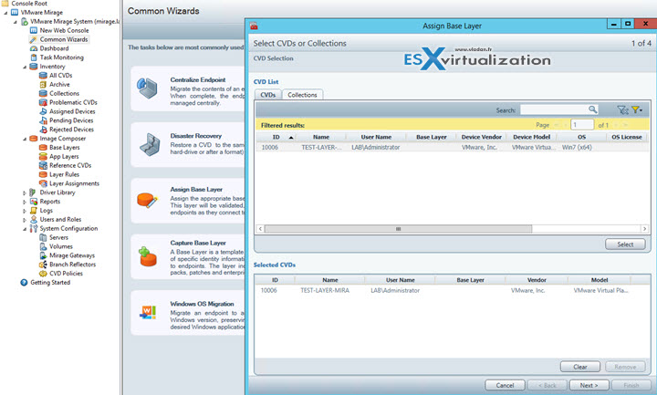
Task: Launch the Capture Base Layer wizard icon
Action: (148, 256)
